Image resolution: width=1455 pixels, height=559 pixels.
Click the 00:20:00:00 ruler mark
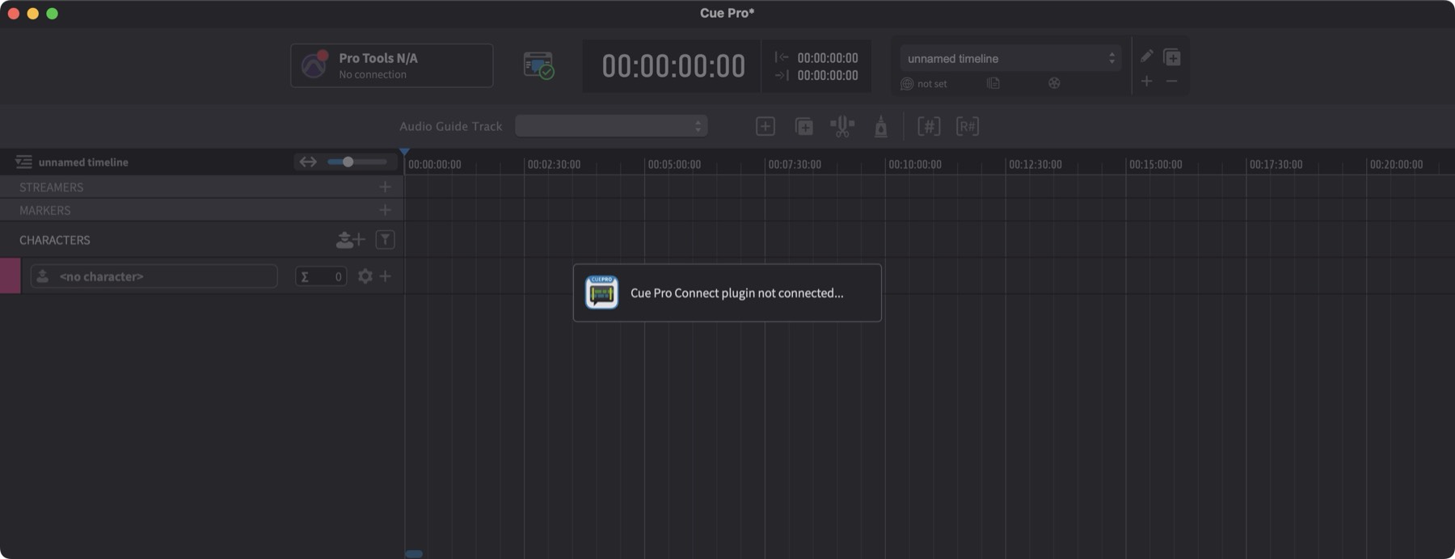pos(1396,165)
